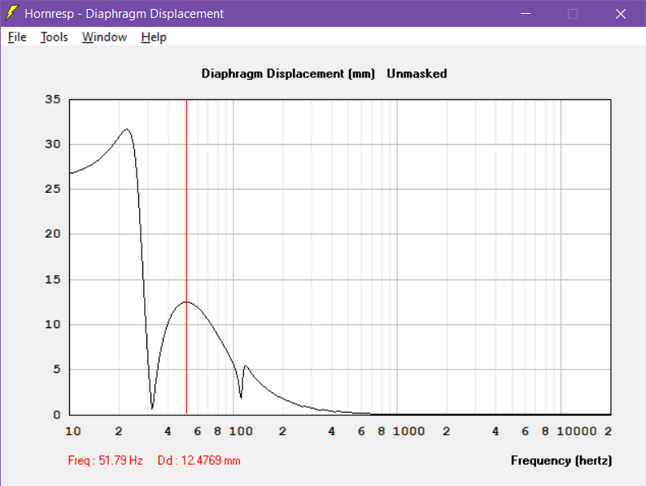Click the x-axis label 10000
The image size is (646, 486).
pos(576,431)
